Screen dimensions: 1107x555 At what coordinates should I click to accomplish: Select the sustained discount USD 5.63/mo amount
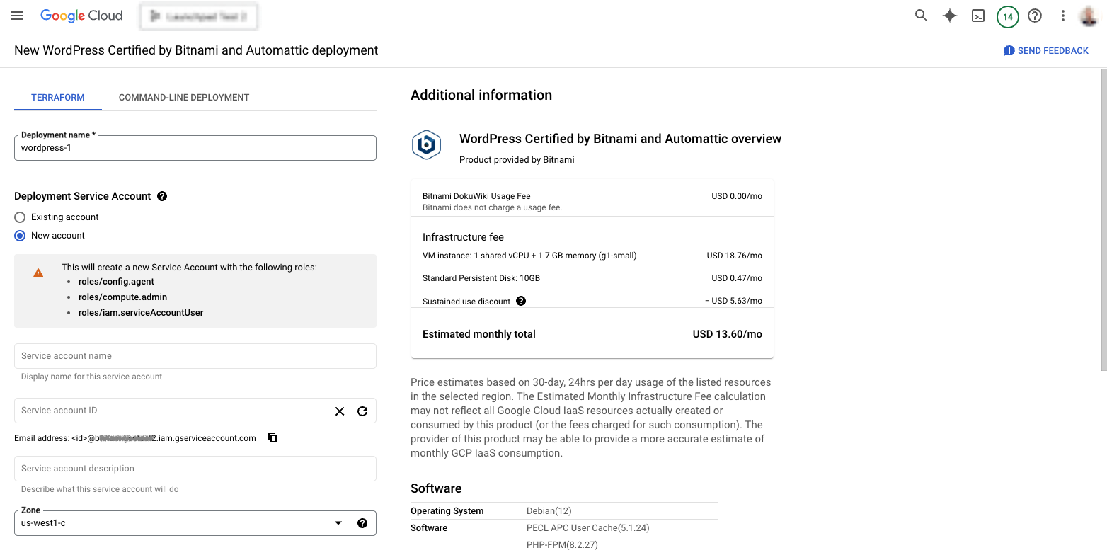click(733, 301)
